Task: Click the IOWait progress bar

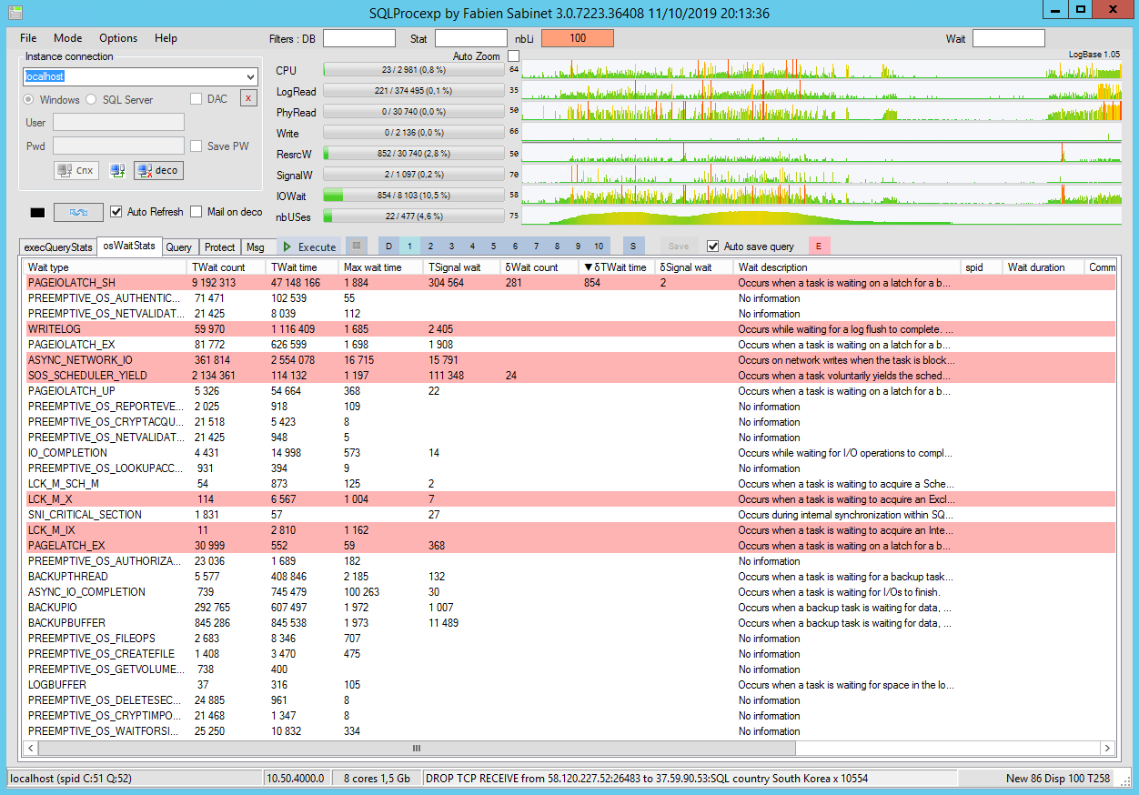Action: coord(413,195)
